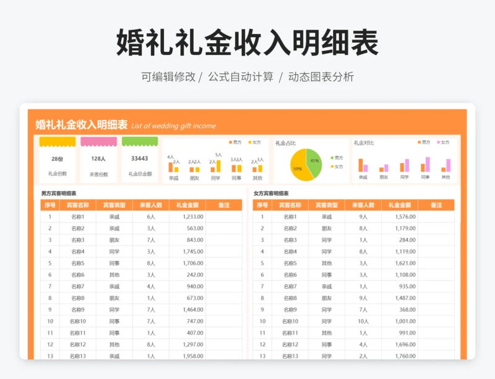
Task: Click the amount cell 284.00
Action: [400, 240]
